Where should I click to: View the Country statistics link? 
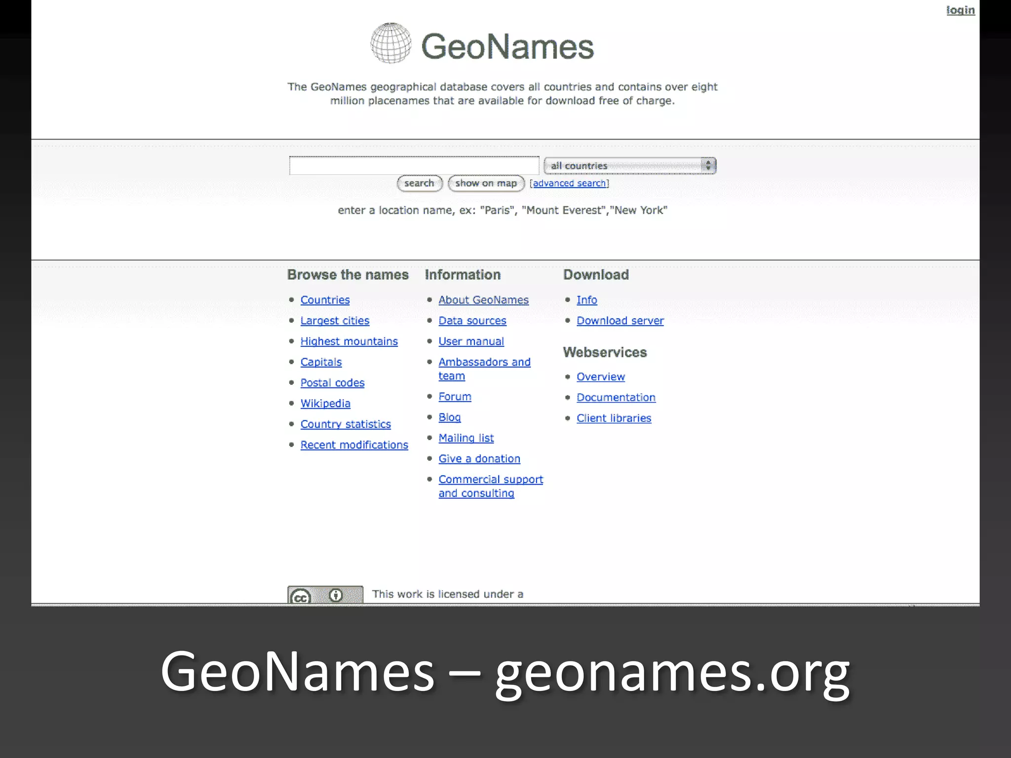click(x=346, y=424)
